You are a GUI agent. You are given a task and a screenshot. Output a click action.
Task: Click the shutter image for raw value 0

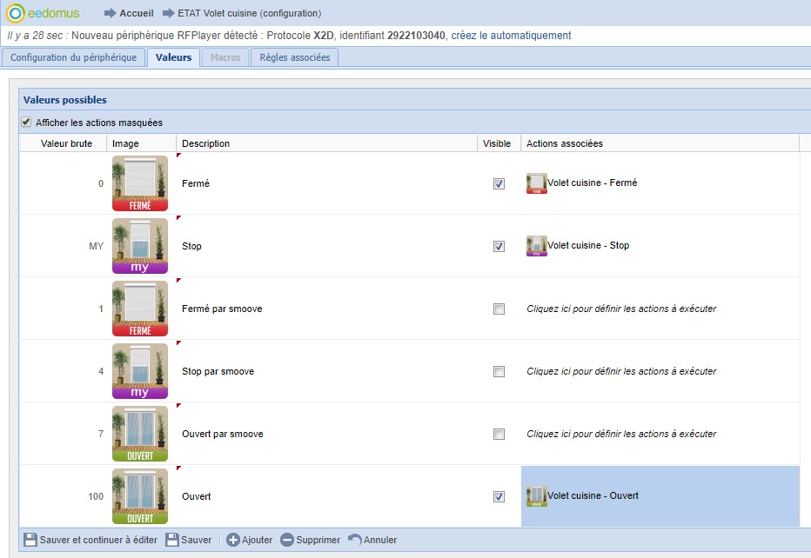[140, 183]
